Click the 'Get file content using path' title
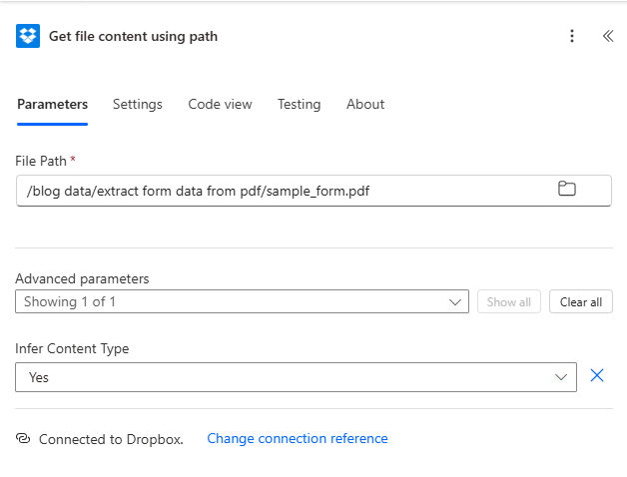The height and width of the screenshot is (477, 627). tap(133, 36)
